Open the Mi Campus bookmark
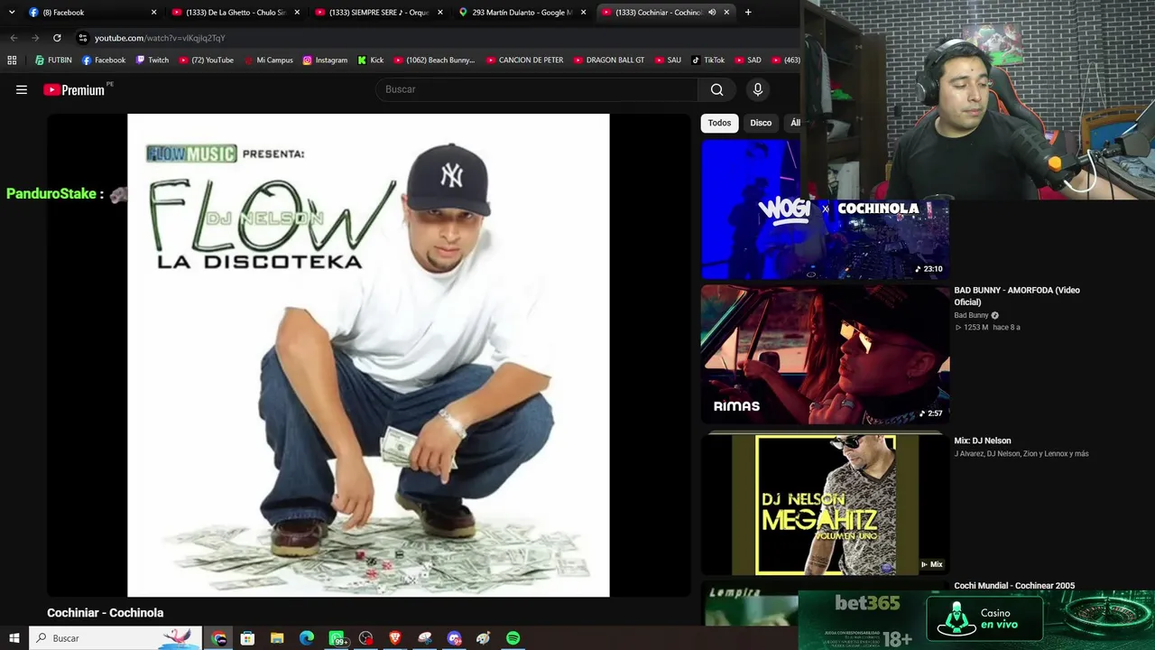The width and height of the screenshot is (1155, 650). 268,60
